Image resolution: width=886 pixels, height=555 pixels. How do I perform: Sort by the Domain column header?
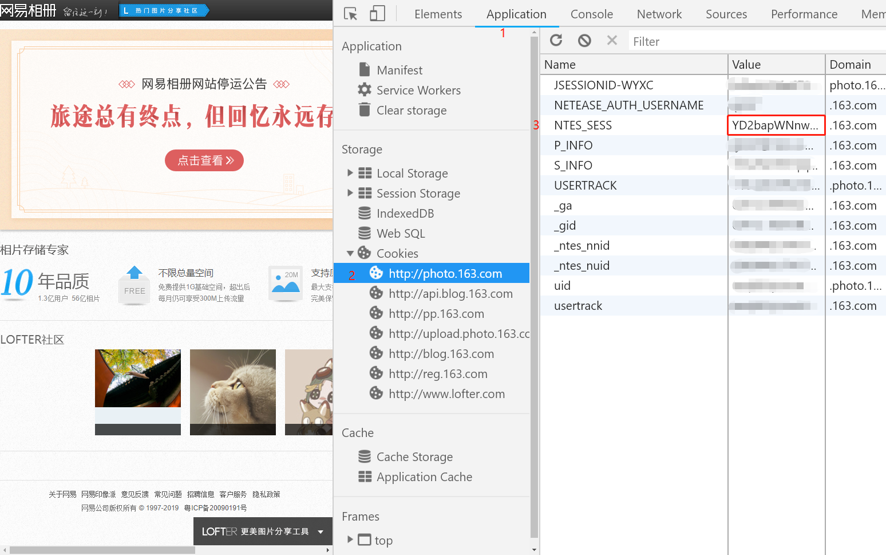point(856,64)
